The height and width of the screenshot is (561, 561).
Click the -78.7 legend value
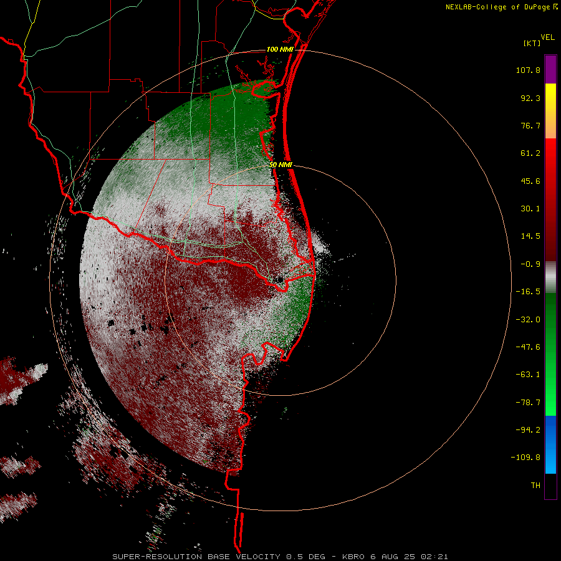pyautogui.click(x=528, y=403)
